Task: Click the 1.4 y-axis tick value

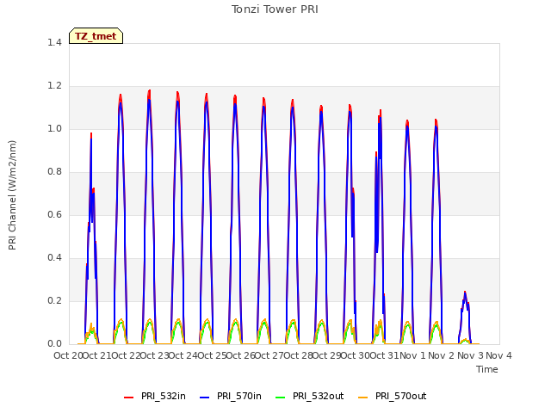Action: (54, 42)
